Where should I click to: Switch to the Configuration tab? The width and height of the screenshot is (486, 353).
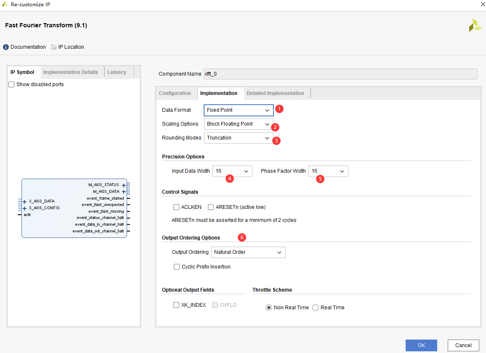point(175,93)
